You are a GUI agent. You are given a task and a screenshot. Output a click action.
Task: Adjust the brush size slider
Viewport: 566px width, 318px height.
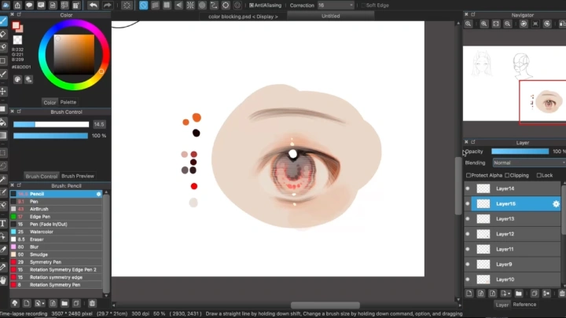click(x=51, y=124)
